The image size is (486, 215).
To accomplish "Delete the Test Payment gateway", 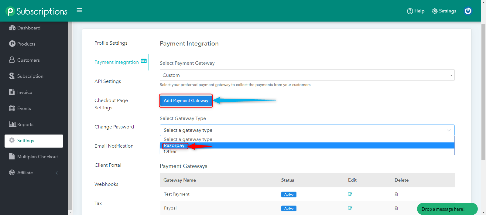I will (396, 194).
